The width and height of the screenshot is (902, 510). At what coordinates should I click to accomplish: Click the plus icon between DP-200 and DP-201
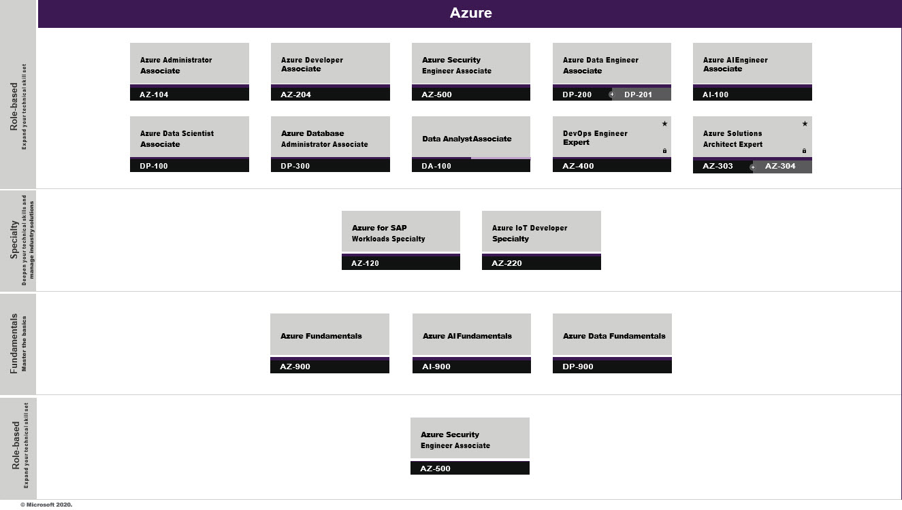(x=611, y=95)
